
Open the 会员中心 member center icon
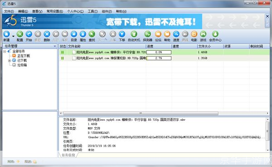coord(215,34)
